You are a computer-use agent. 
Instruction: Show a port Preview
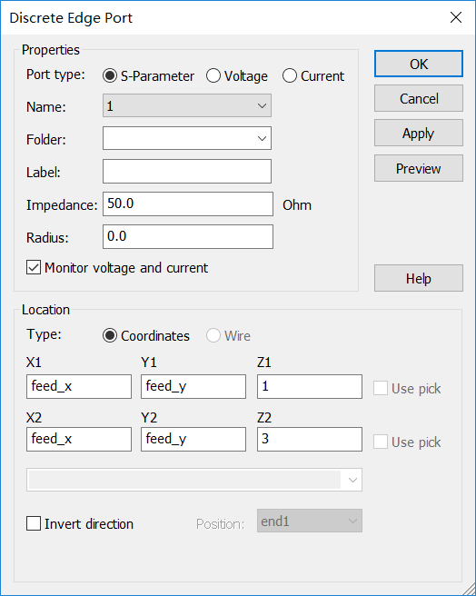[x=419, y=168]
